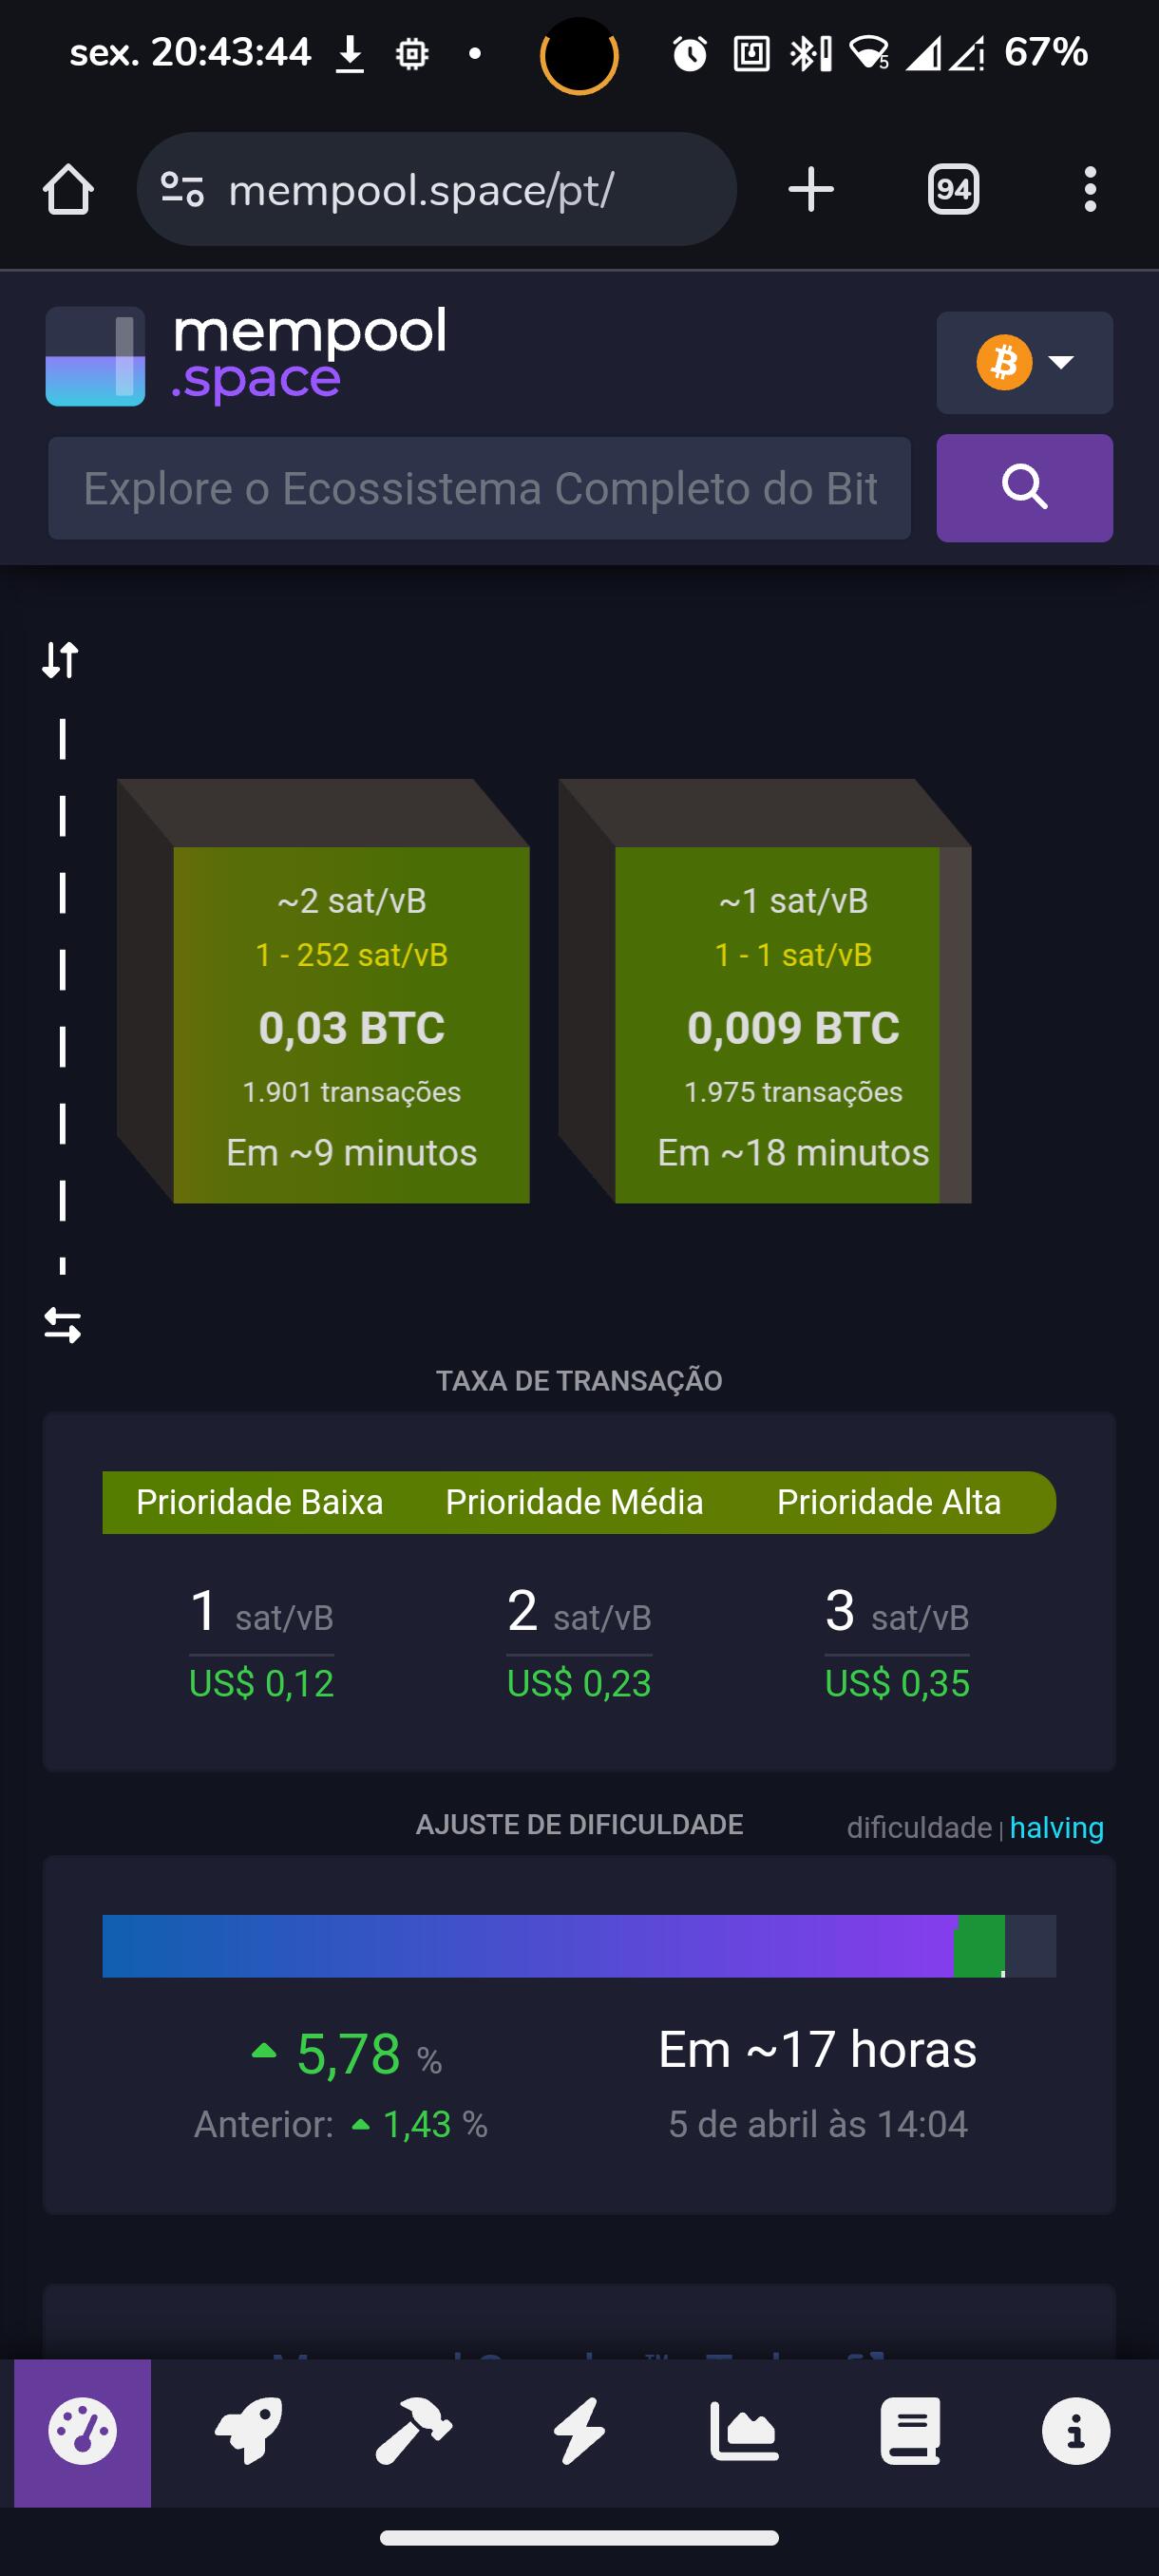Viewport: 1159px width, 2576px height.
Task: Open the about info page
Action: pos(1076,2432)
